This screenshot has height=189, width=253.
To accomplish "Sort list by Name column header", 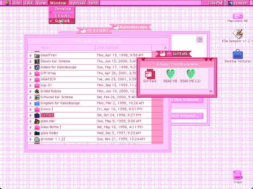I will pos(61,48).
